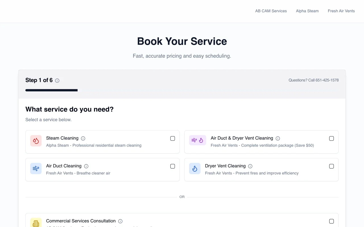Open the AB CAM Services nav link

pyautogui.click(x=271, y=11)
